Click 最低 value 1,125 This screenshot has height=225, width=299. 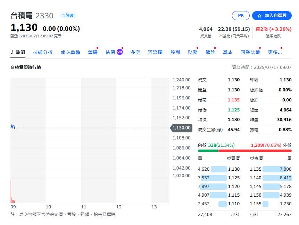pyautogui.click(x=234, y=110)
